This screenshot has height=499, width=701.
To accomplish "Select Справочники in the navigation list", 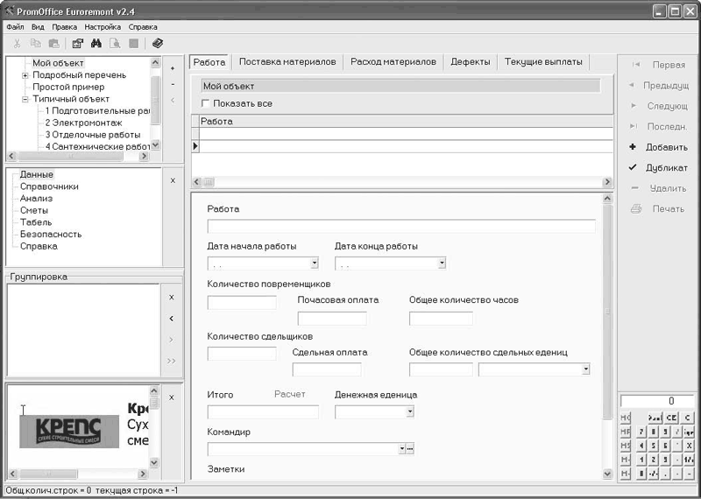I will point(49,186).
